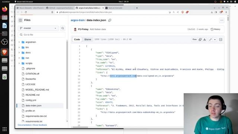Image resolution: width=238 pixels, height=134 pixels.
Task: Open PJ-Finlay profile link
Action: click(x=83, y=29)
